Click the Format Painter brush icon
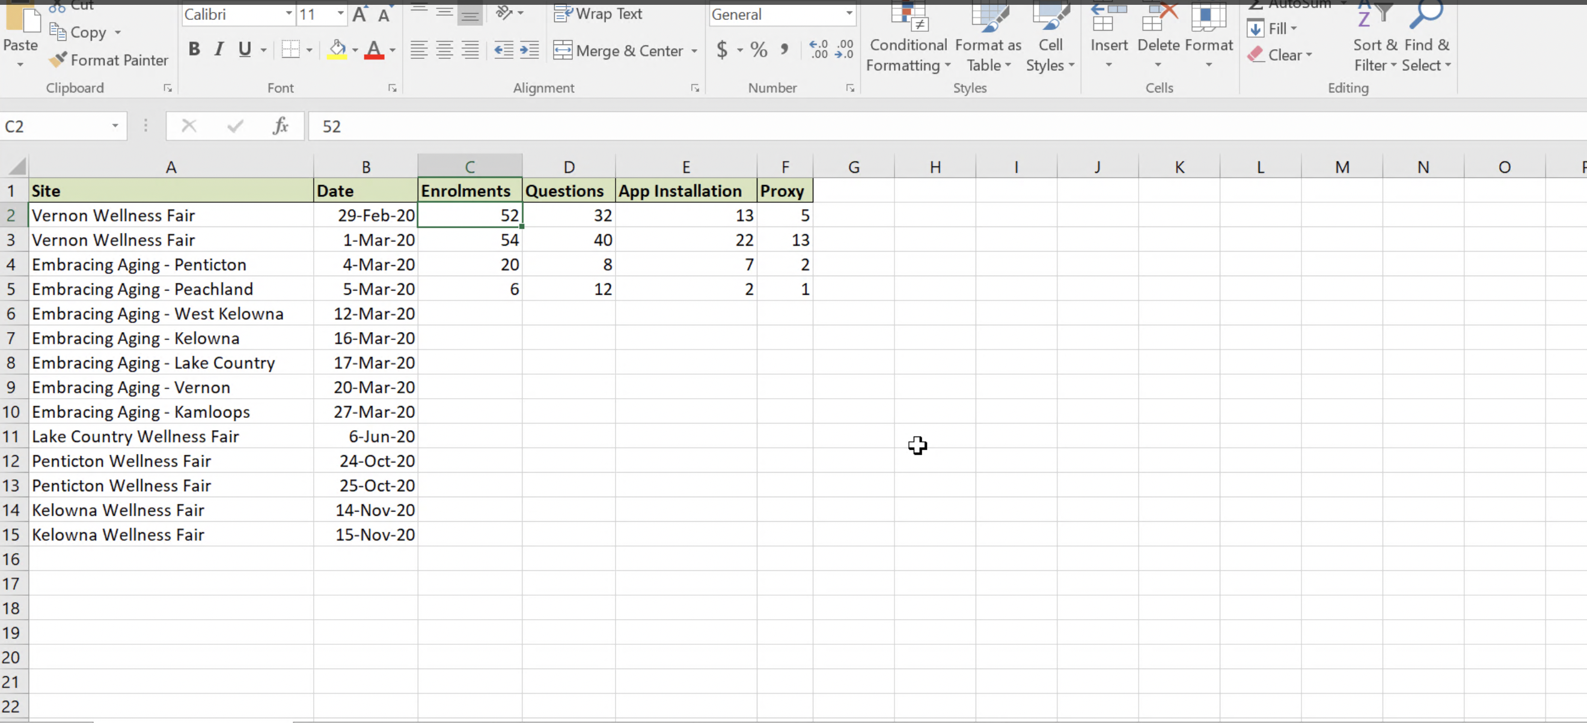This screenshot has width=1587, height=723. tap(58, 59)
